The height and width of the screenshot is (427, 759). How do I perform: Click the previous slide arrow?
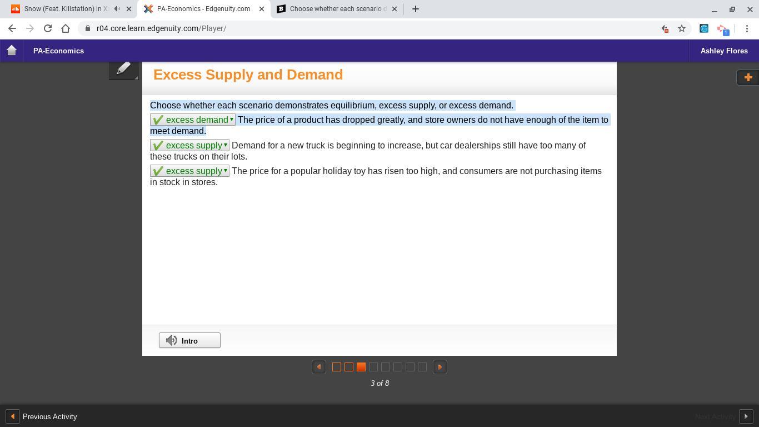tap(319, 367)
